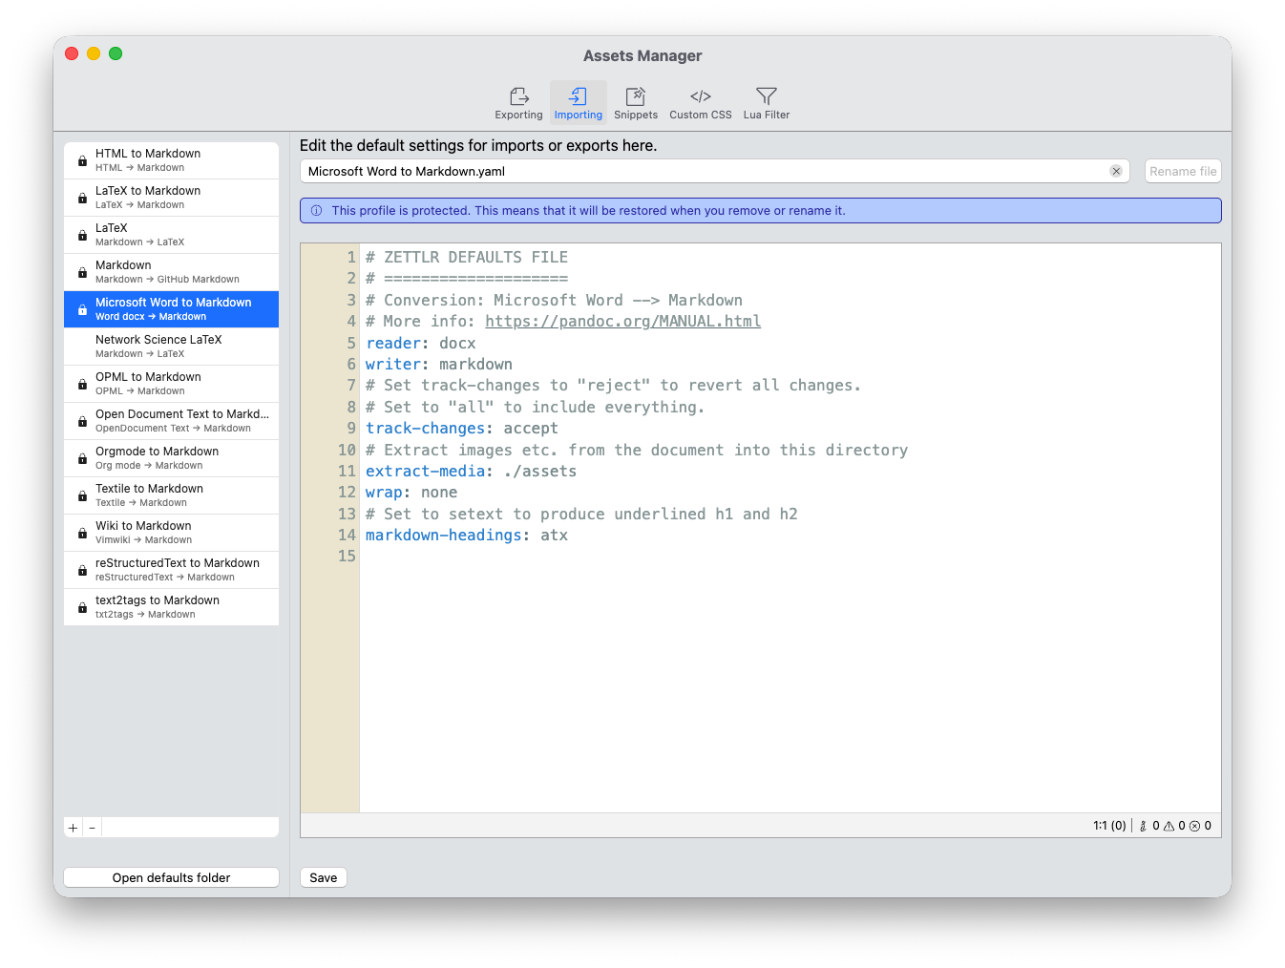Clear the profile filename field
This screenshot has width=1285, height=968.
click(x=1115, y=171)
